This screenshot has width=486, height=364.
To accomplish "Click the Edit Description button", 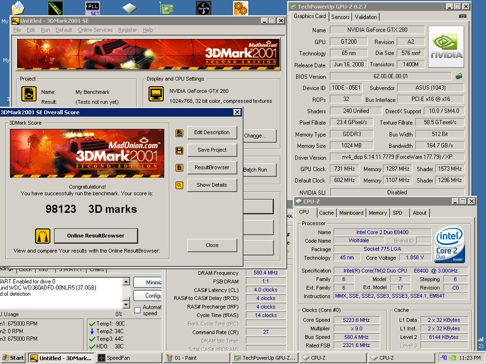I will point(212,133).
